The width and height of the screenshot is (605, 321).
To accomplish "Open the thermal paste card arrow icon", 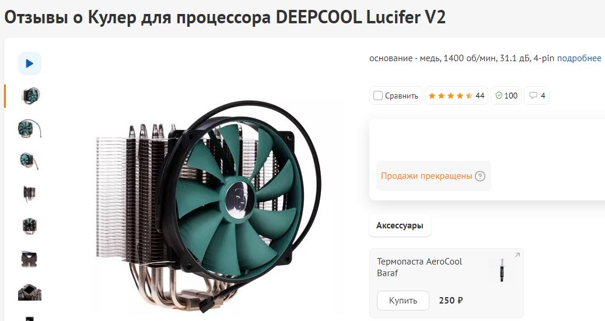I will [x=517, y=255].
